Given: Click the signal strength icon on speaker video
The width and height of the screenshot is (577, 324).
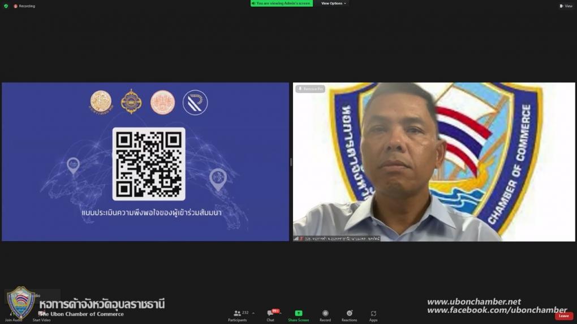Looking at the screenshot, I should [296, 239].
